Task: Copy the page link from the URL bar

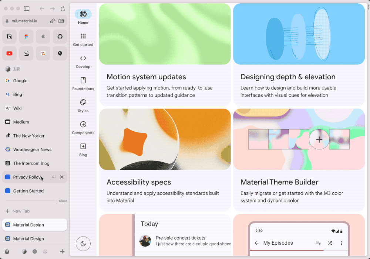Action: (x=53, y=21)
